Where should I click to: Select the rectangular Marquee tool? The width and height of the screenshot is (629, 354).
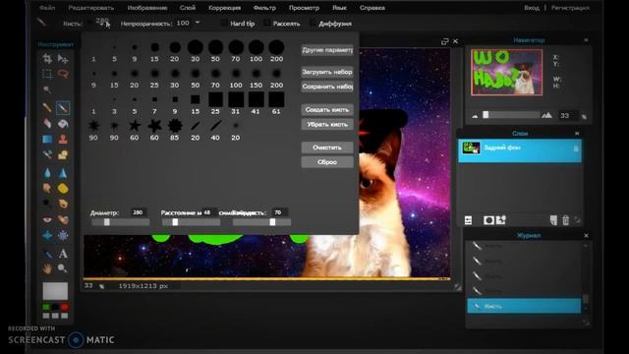point(47,74)
